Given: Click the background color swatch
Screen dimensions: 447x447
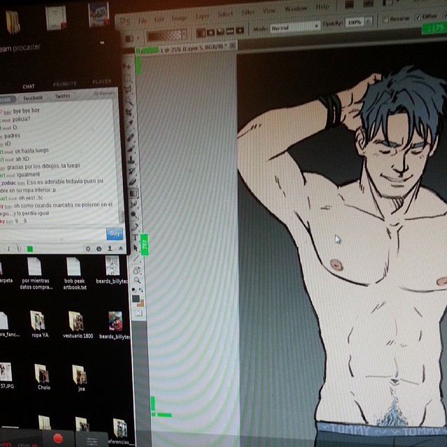Looking at the screenshot, I should pos(141,303).
